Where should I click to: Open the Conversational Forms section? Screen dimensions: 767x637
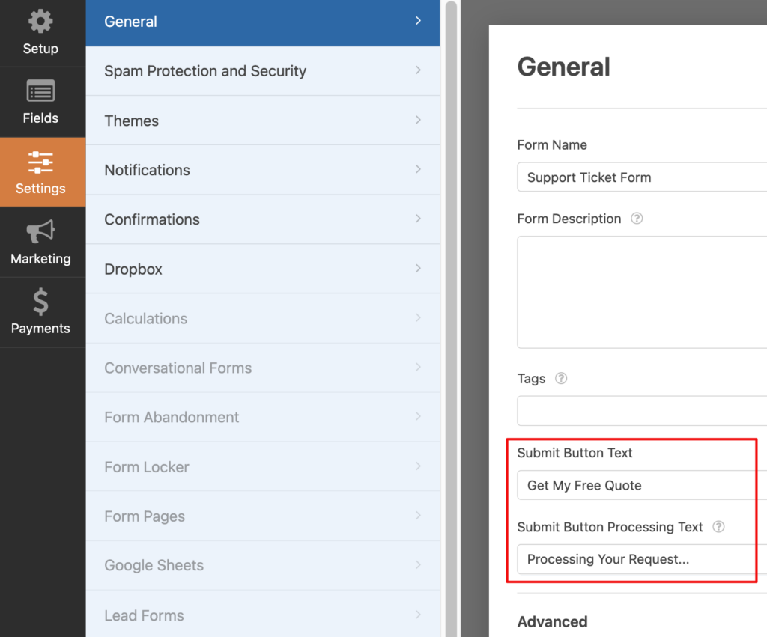pos(263,368)
